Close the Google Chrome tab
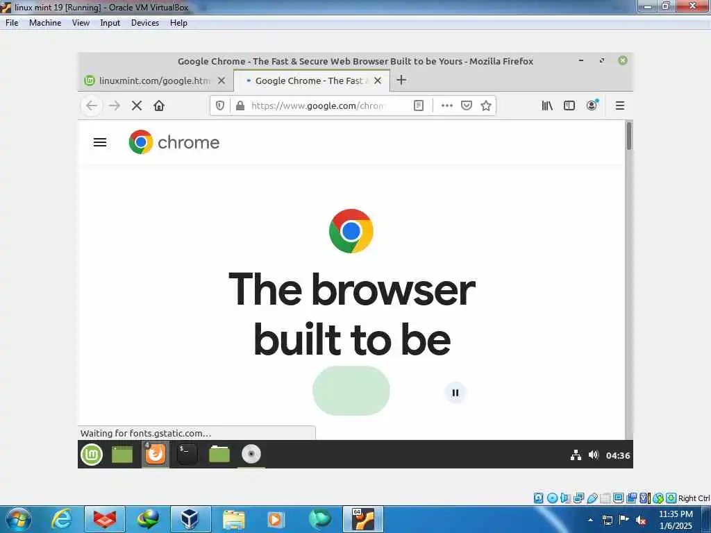The image size is (711, 533). pos(378,81)
